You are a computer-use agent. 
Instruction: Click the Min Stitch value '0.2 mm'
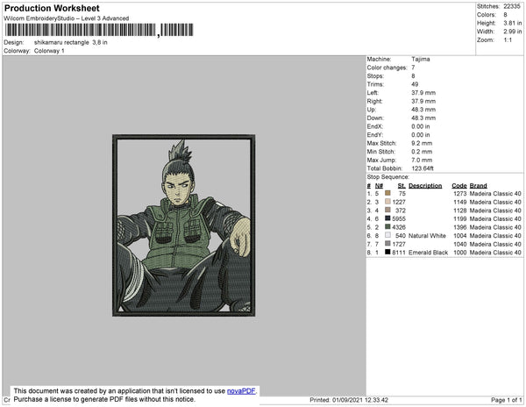pos(422,152)
